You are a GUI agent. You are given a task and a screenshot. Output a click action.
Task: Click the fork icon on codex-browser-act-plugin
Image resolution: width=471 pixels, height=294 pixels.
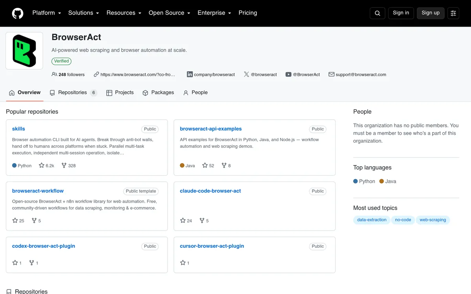coord(32,263)
